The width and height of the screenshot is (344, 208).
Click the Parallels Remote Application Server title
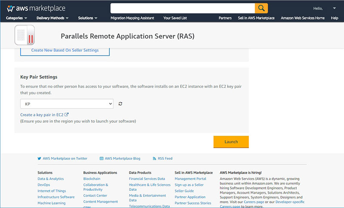point(127,36)
